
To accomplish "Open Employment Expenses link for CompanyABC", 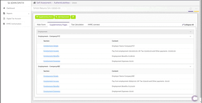I will click(x=52, y=91).
